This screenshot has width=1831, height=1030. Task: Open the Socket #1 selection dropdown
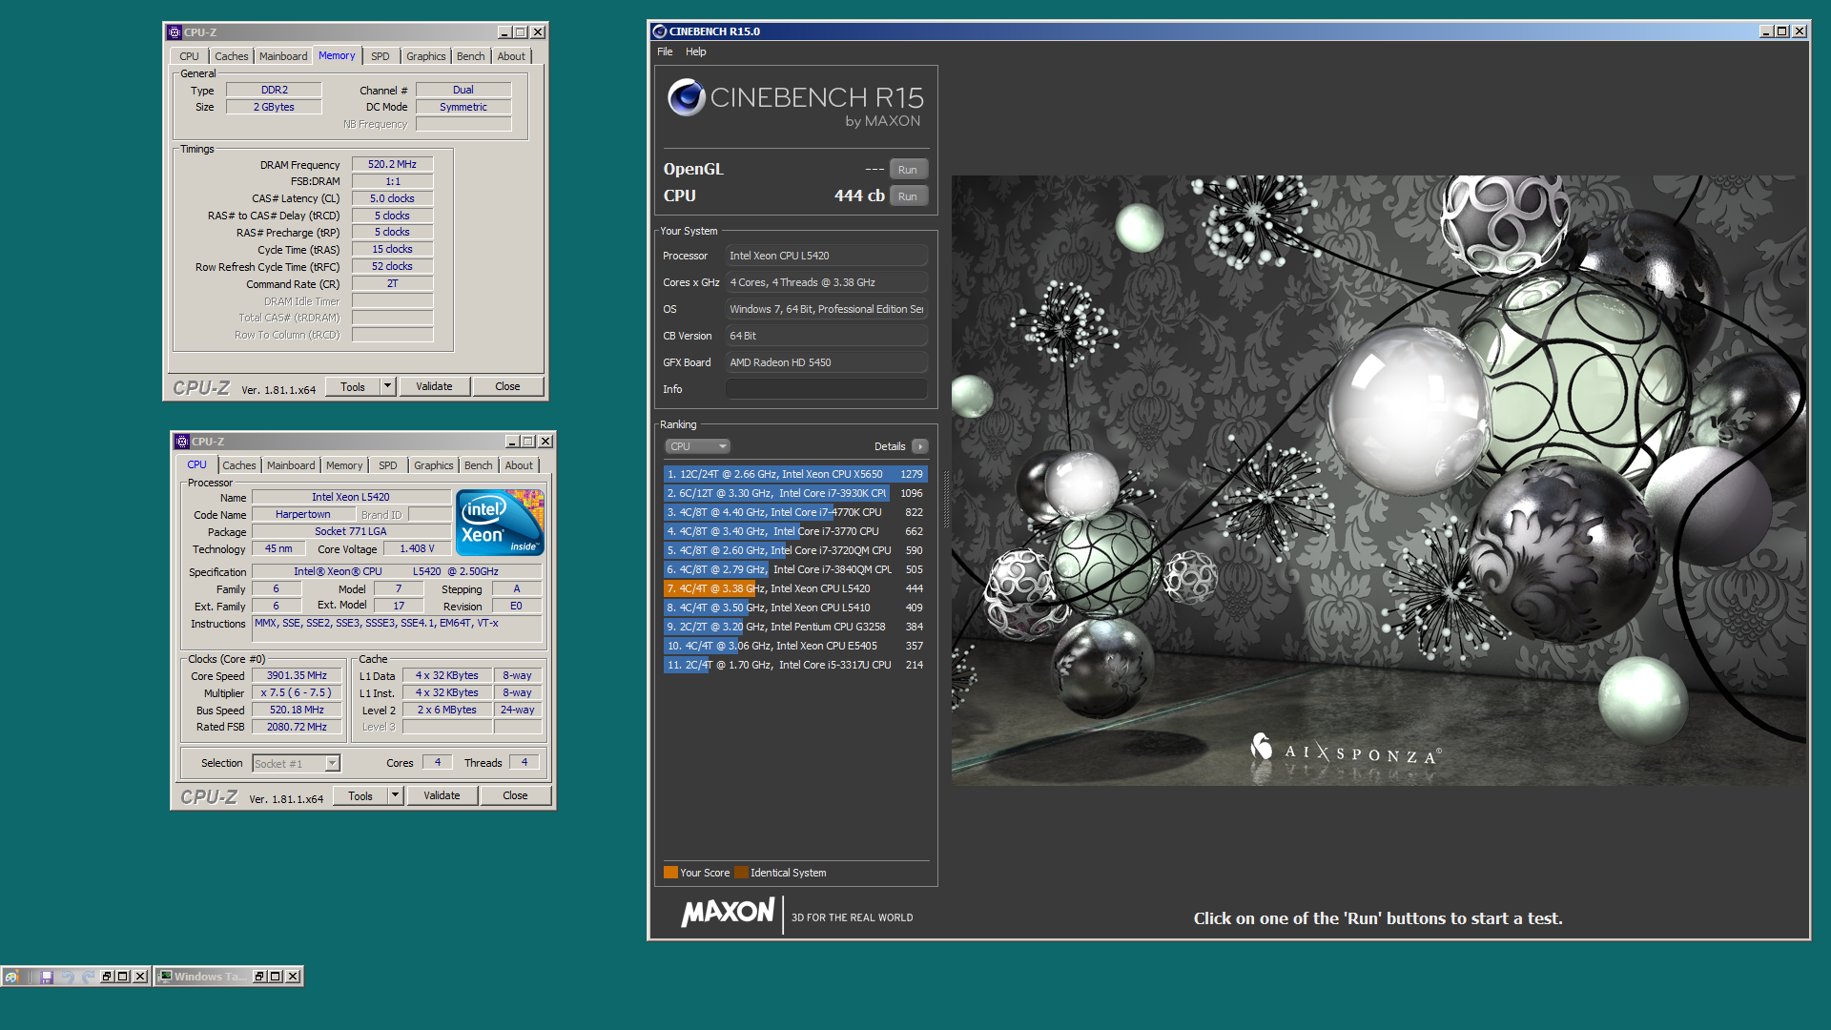[x=296, y=764]
